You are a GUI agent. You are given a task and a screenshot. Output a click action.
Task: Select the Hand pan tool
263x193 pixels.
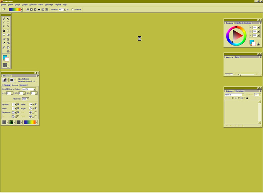click(8, 48)
